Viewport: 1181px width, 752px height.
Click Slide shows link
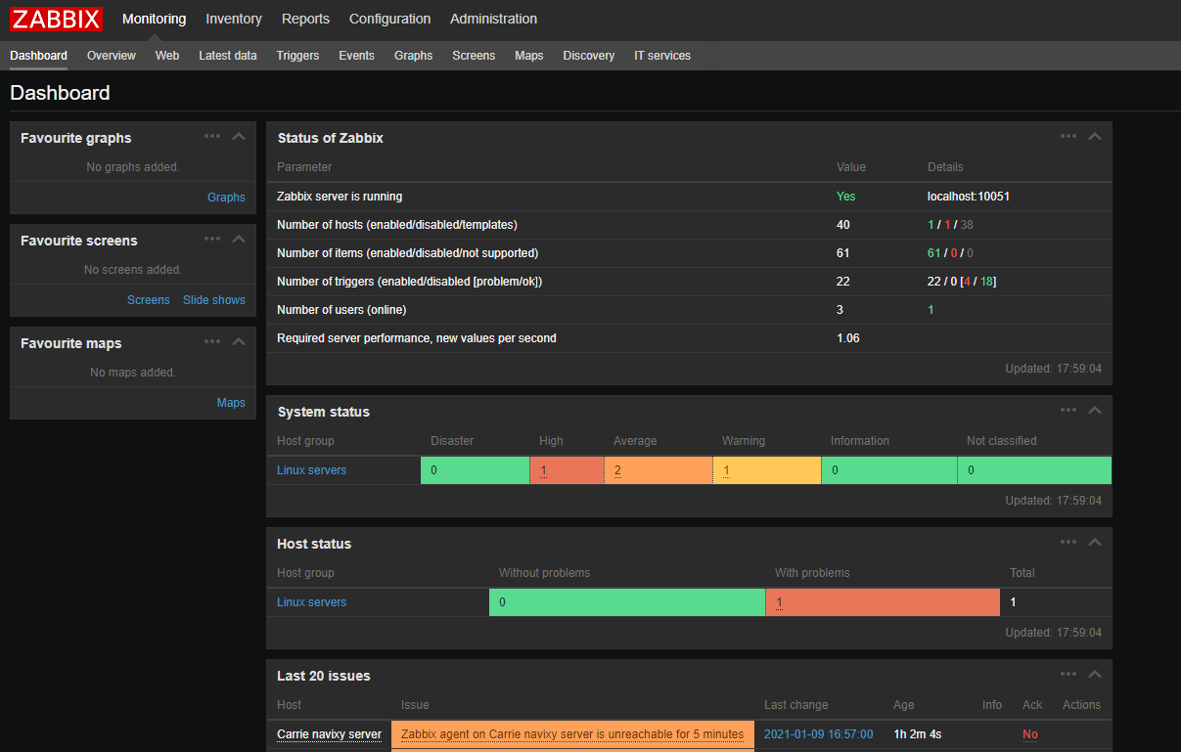tap(214, 300)
